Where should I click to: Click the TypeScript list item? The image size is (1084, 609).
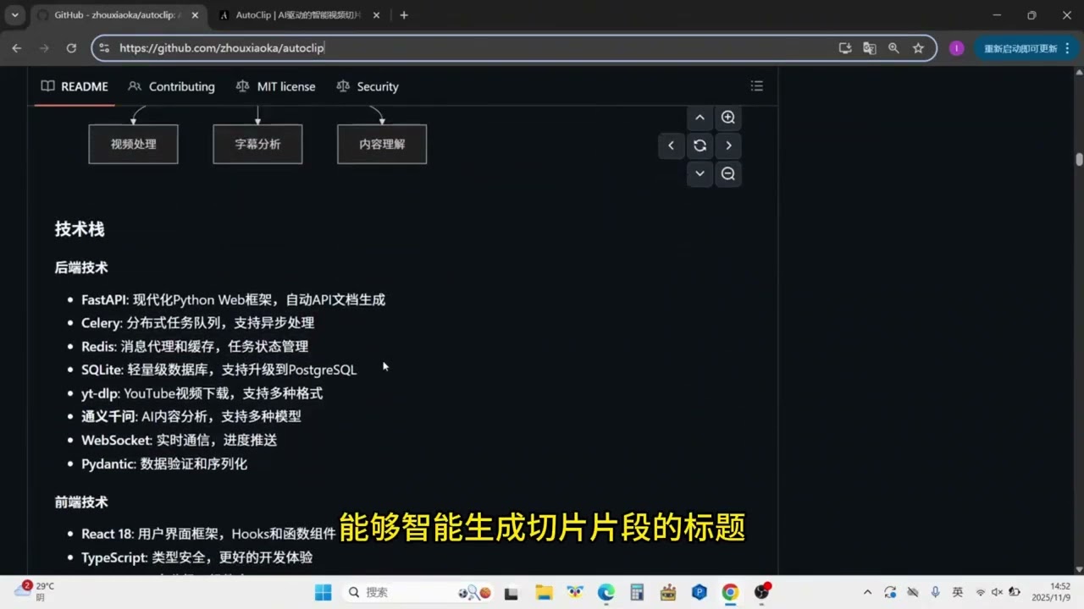(x=196, y=557)
